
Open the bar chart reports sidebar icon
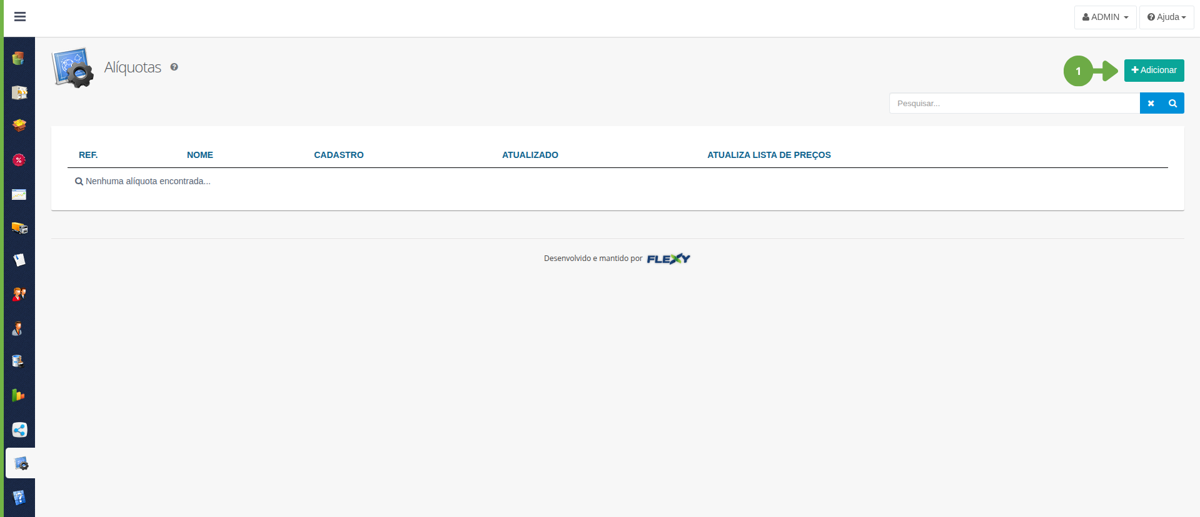tap(19, 395)
